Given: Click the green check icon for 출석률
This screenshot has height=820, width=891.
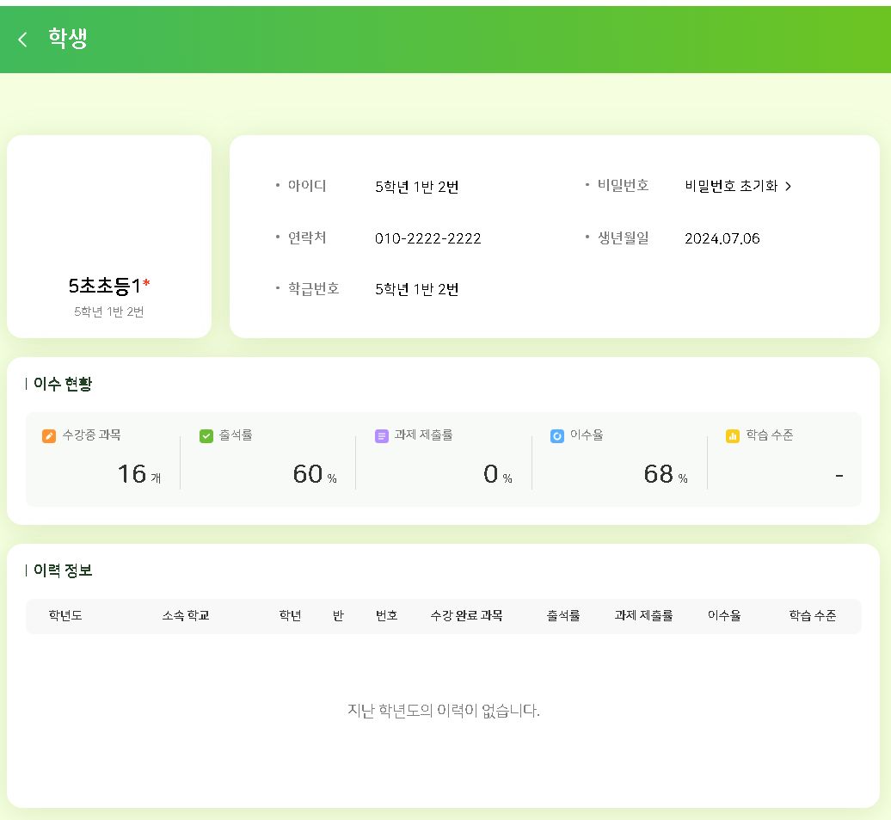Looking at the screenshot, I should click(x=206, y=436).
